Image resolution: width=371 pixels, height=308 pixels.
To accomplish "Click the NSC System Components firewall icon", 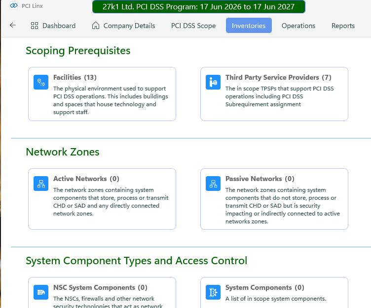I will click(41, 292).
